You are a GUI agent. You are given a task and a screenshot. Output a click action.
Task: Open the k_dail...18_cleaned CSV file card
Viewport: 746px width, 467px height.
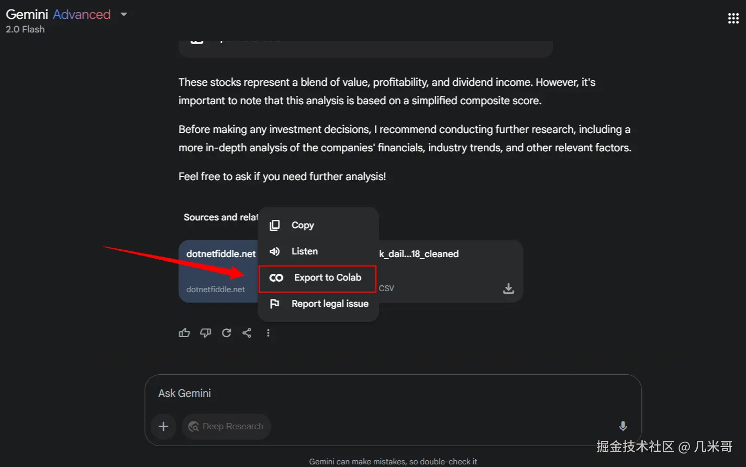pos(450,271)
